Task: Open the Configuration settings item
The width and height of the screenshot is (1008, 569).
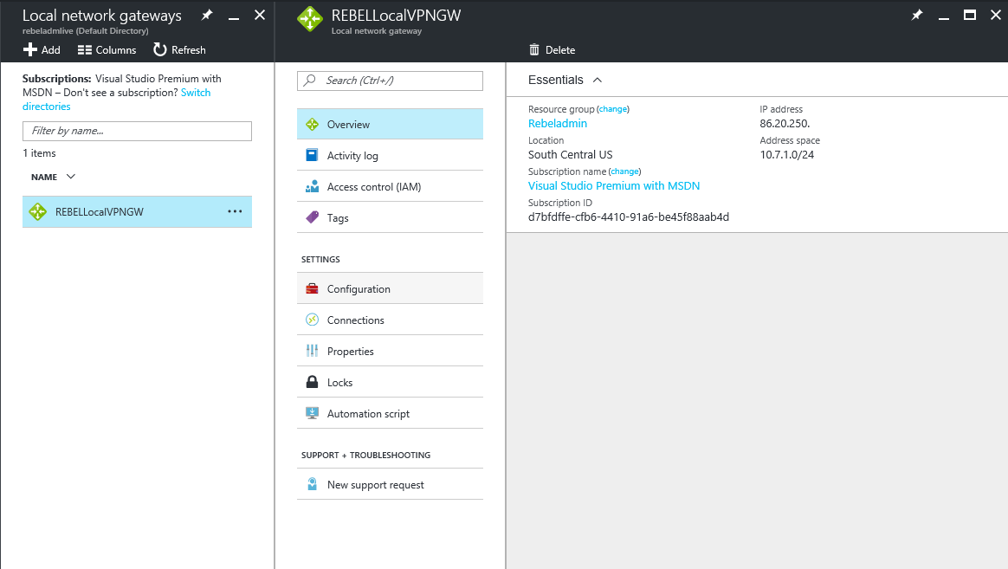Action: (x=391, y=288)
